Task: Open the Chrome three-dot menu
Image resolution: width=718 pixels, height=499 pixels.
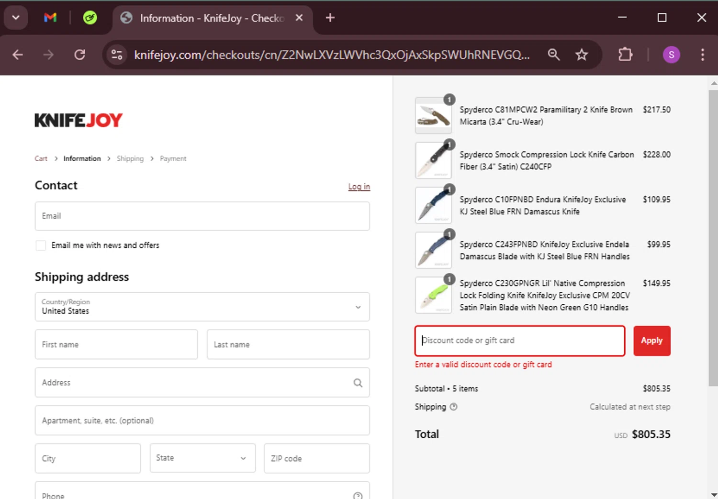Action: pyautogui.click(x=702, y=55)
